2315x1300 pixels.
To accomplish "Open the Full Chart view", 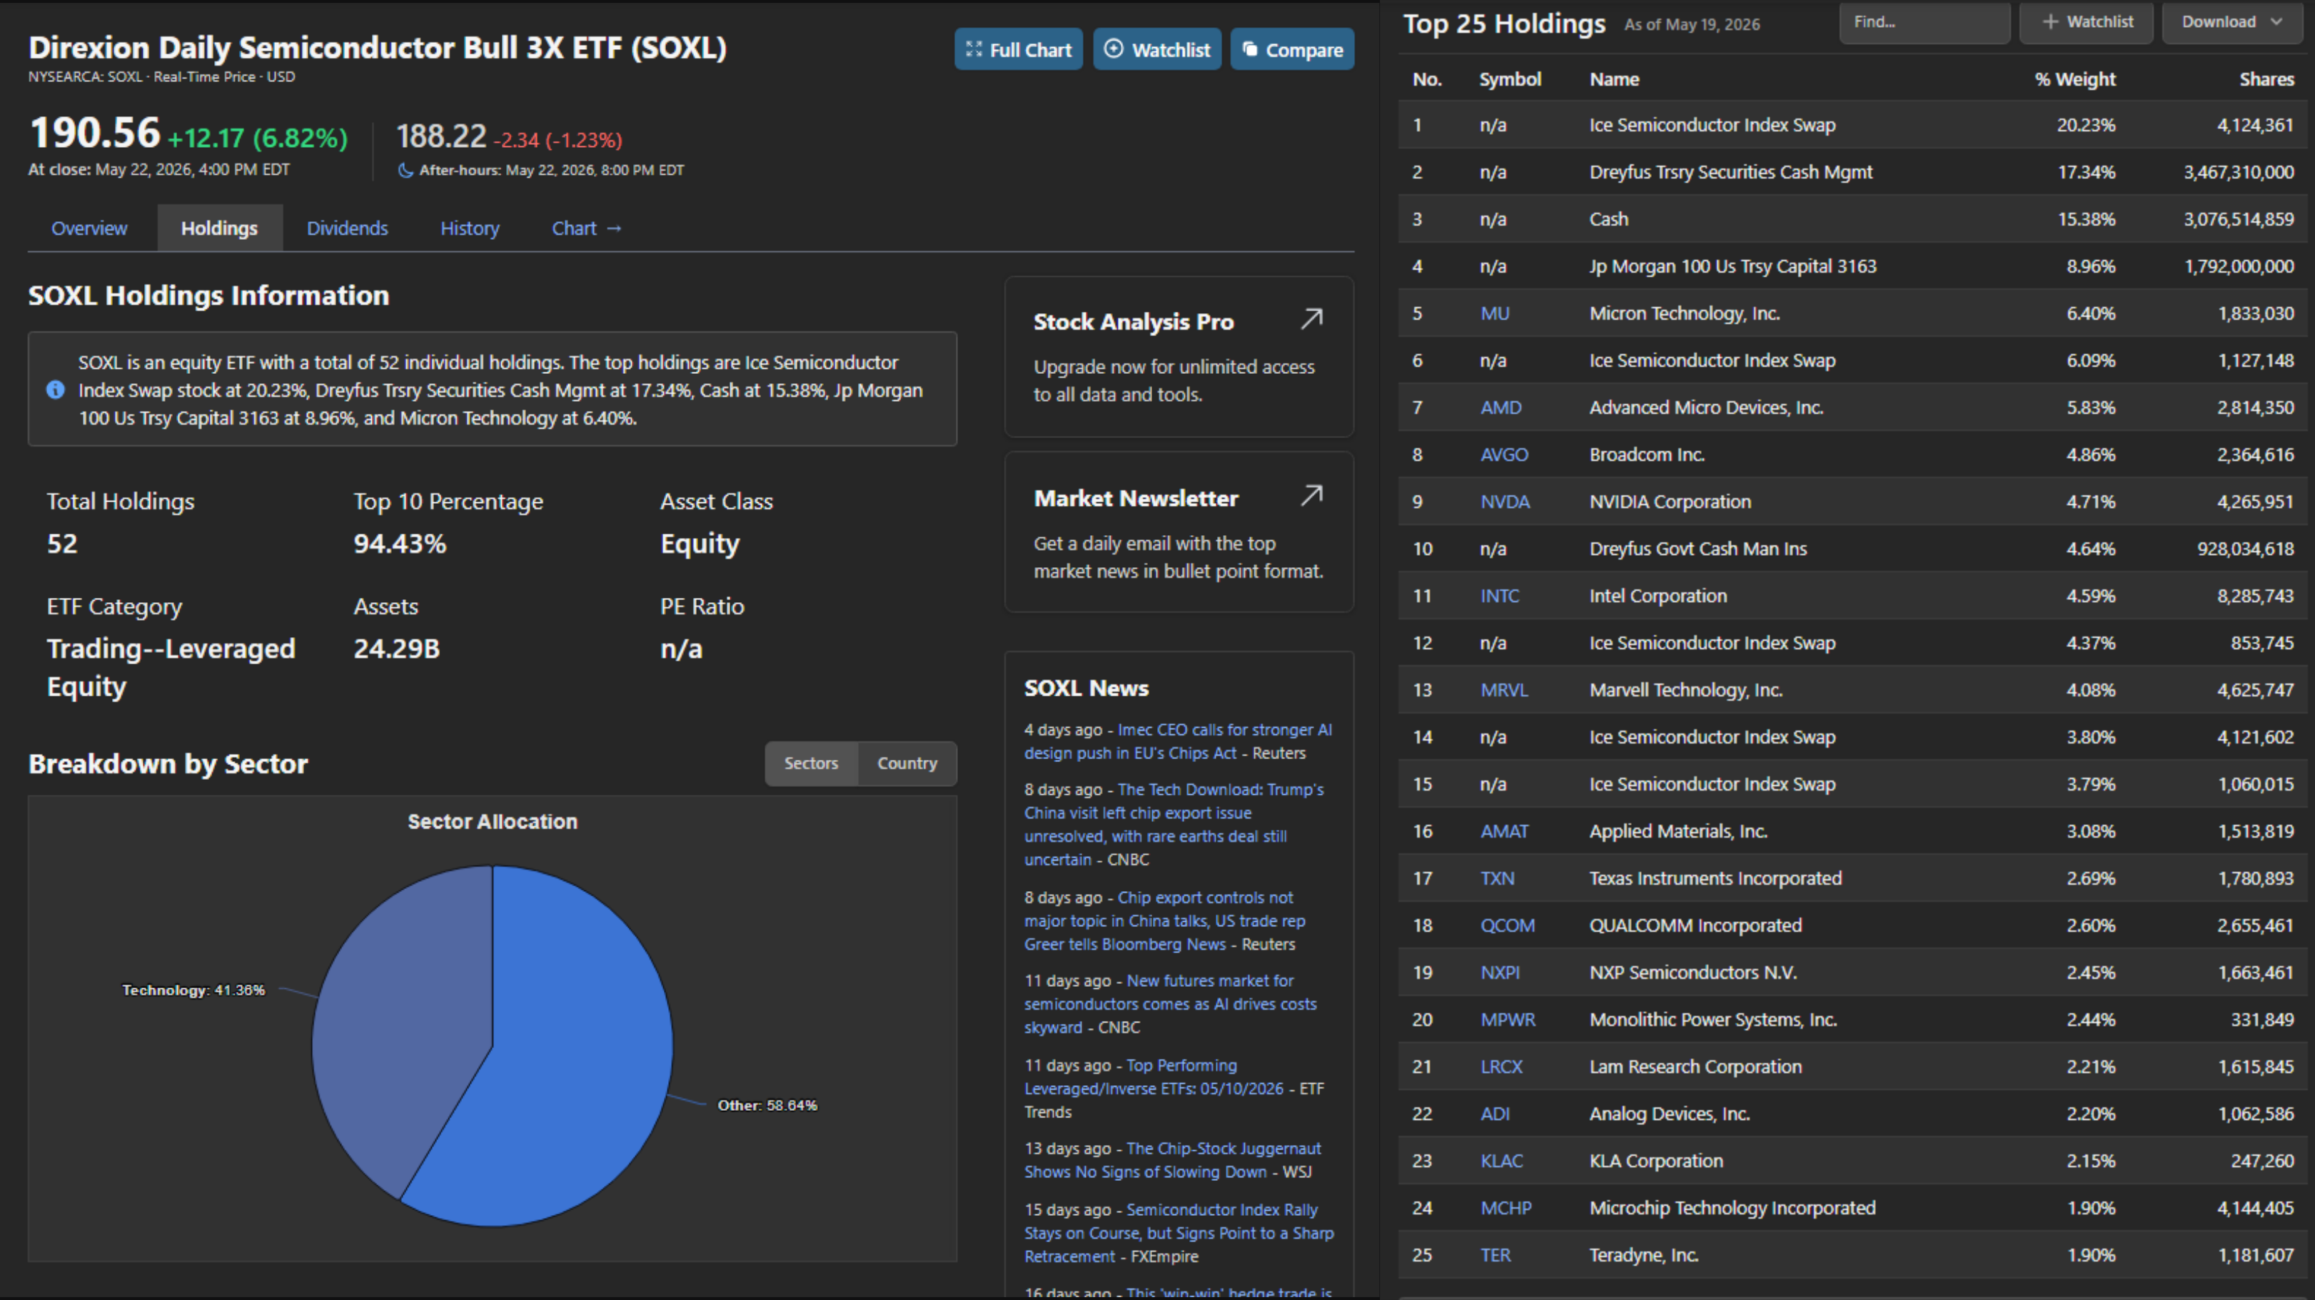I will tap(1018, 49).
